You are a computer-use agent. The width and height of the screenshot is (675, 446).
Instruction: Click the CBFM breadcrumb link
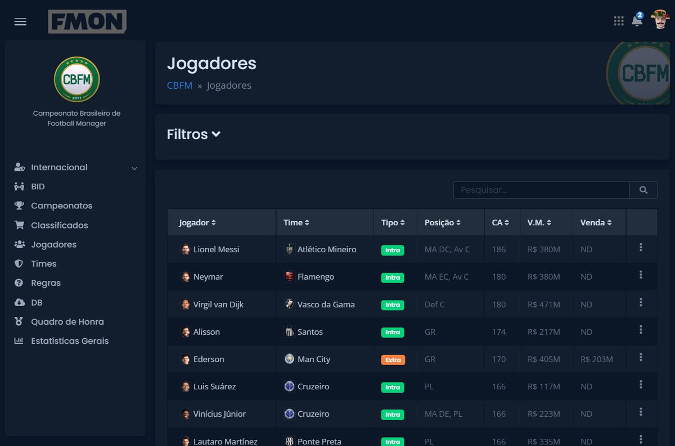tap(179, 85)
